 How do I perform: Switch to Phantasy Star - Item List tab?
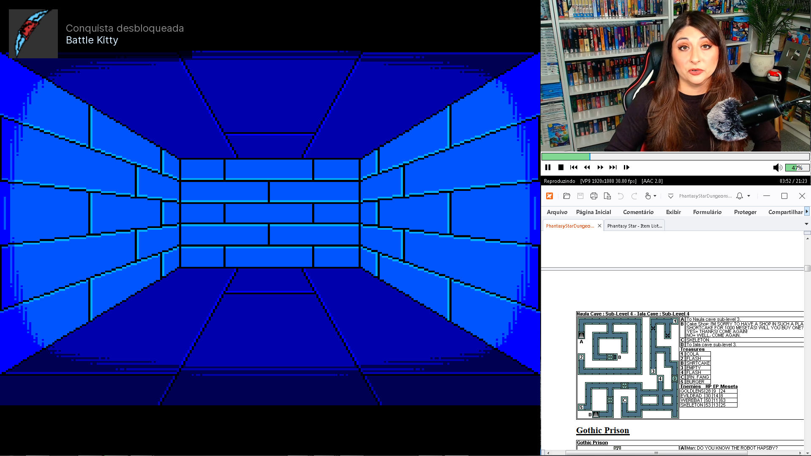pyautogui.click(x=634, y=226)
